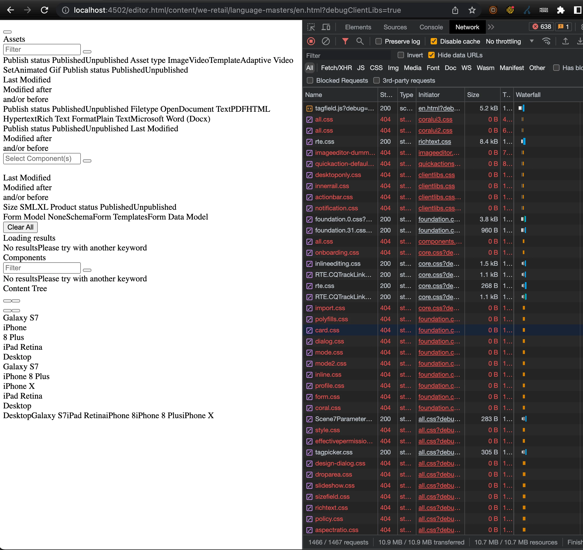The width and height of the screenshot is (583, 550).
Task: Select the Fetch/XHR filter type
Action: tap(336, 68)
